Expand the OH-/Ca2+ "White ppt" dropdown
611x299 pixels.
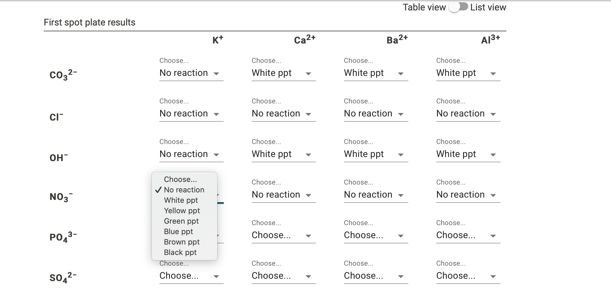tap(283, 154)
